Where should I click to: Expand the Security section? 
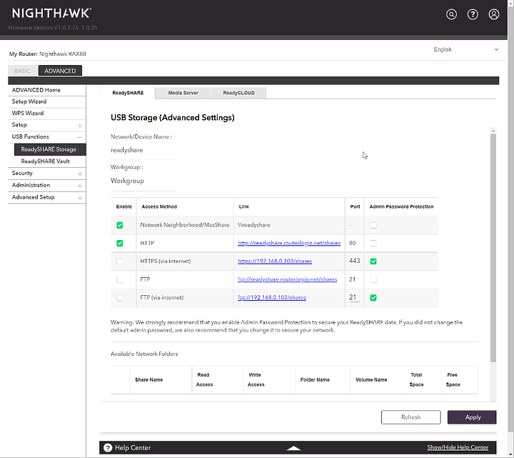tap(80, 174)
